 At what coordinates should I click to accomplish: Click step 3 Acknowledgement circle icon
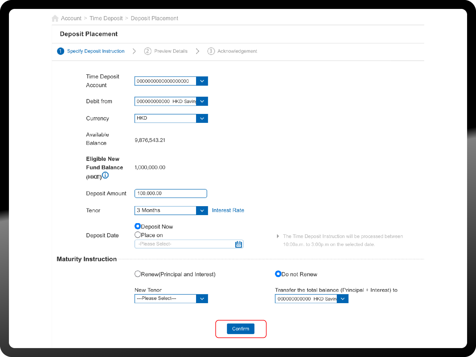(211, 51)
